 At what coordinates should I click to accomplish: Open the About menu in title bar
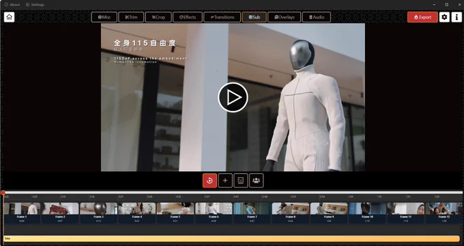click(12, 5)
